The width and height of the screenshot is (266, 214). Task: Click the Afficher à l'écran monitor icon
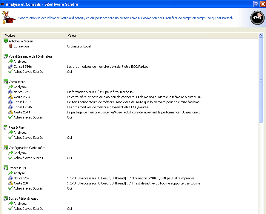[x=6, y=41]
